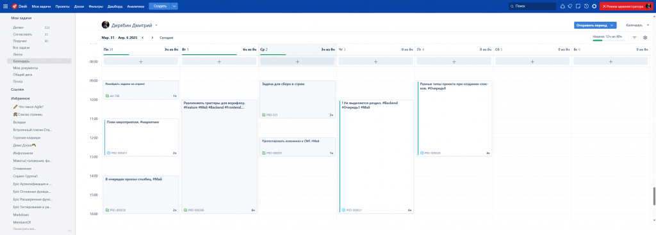The width and height of the screenshot is (656, 235).
Task: Click status icon of task PRD-000451
Action: click(109, 153)
